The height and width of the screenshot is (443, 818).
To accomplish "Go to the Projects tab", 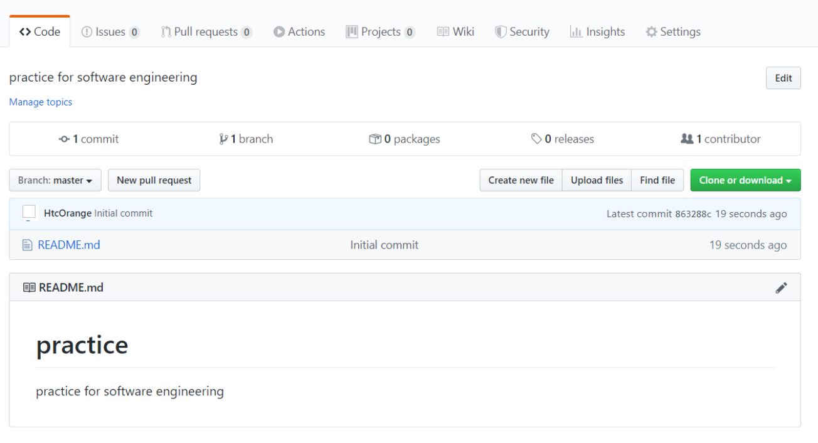I will [x=380, y=32].
